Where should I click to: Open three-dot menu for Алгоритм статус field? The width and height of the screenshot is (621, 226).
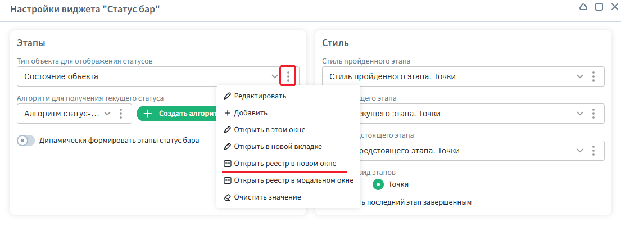click(121, 114)
